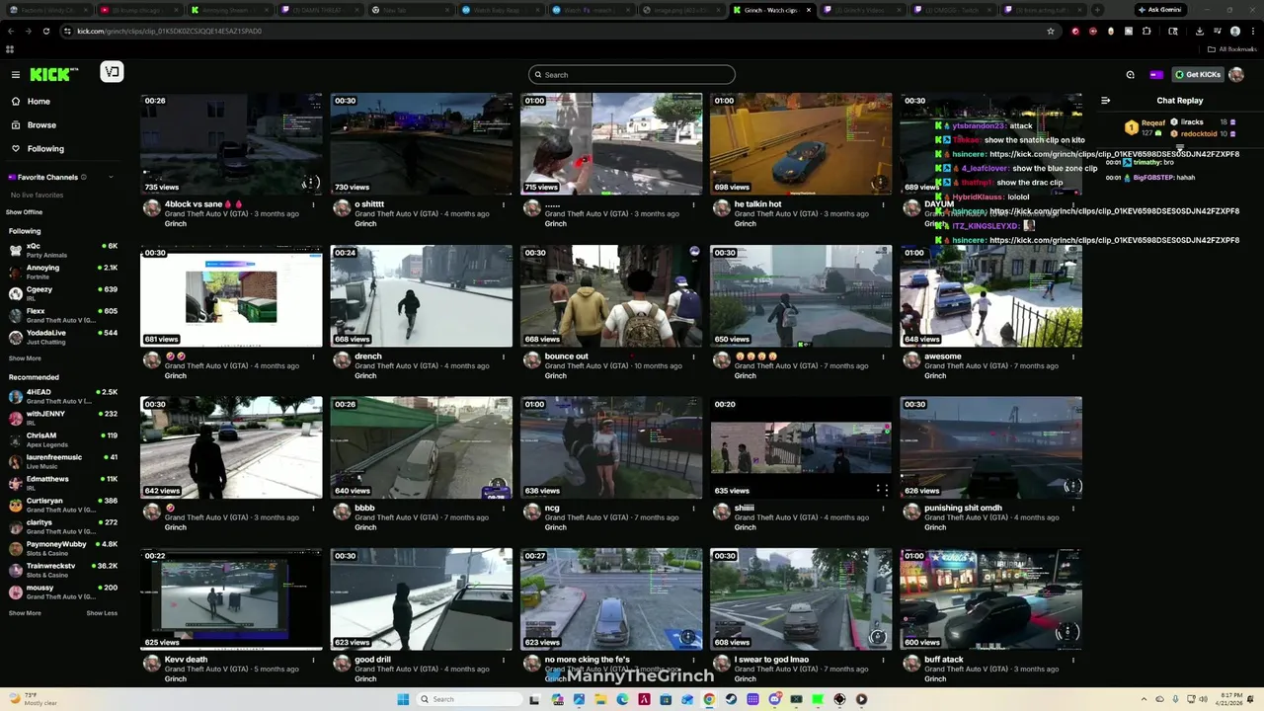Open xQc channel in Following list

pos(63,250)
